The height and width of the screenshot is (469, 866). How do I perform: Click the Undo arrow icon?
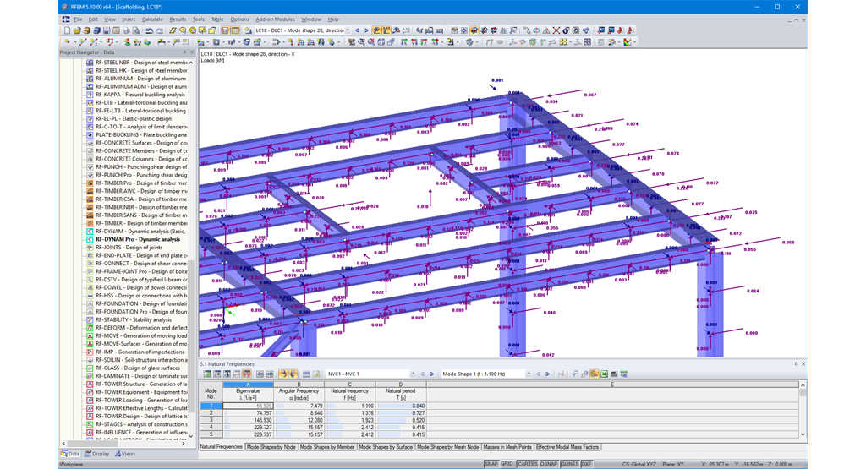point(149,30)
